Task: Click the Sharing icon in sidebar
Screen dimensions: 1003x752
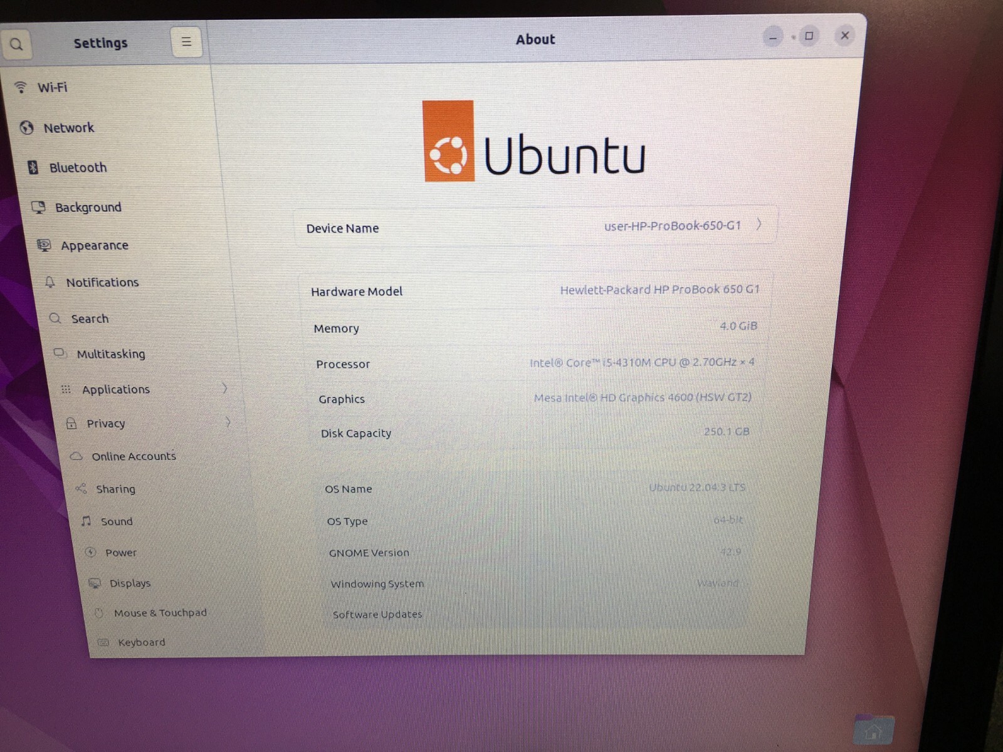Action: [81, 488]
